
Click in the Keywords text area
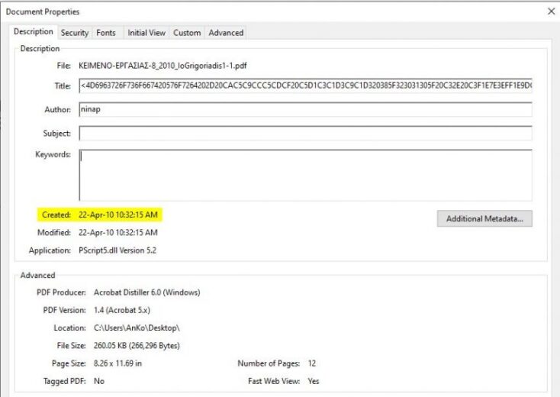[x=305, y=175]
